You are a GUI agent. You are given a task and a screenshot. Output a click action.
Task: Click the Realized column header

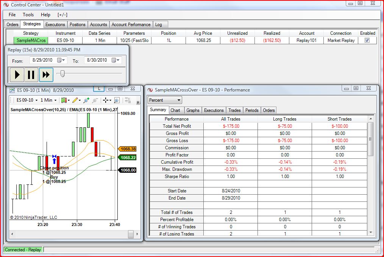(272, 33)
